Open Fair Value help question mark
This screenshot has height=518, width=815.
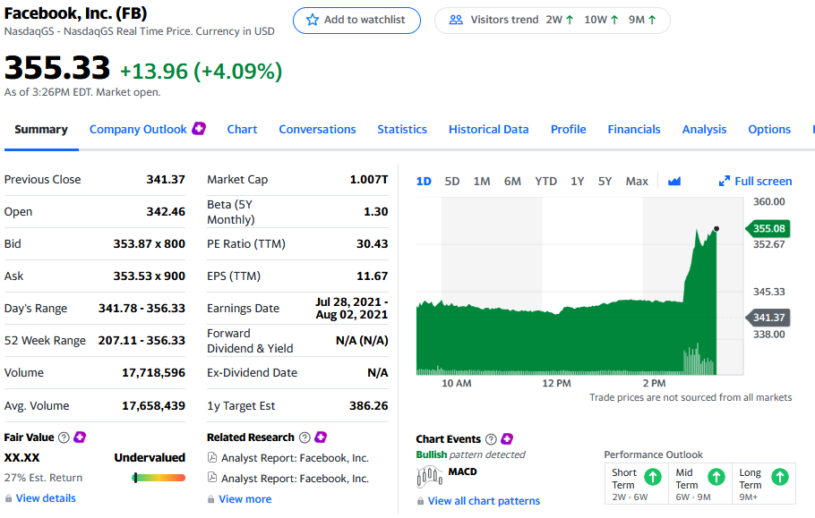[x=64, y=437]
